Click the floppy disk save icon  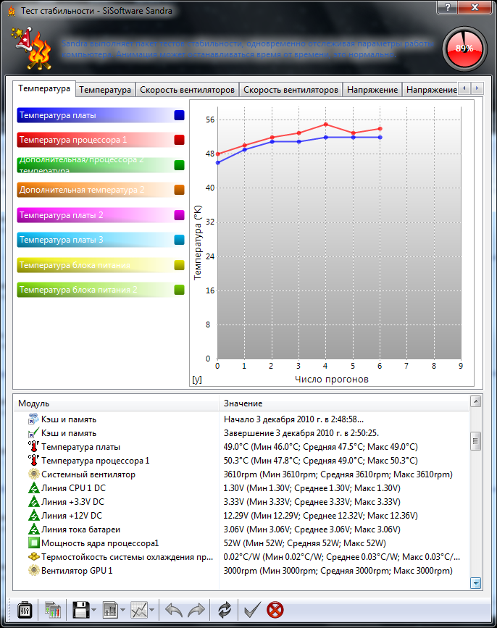click(x=81, y=610)
